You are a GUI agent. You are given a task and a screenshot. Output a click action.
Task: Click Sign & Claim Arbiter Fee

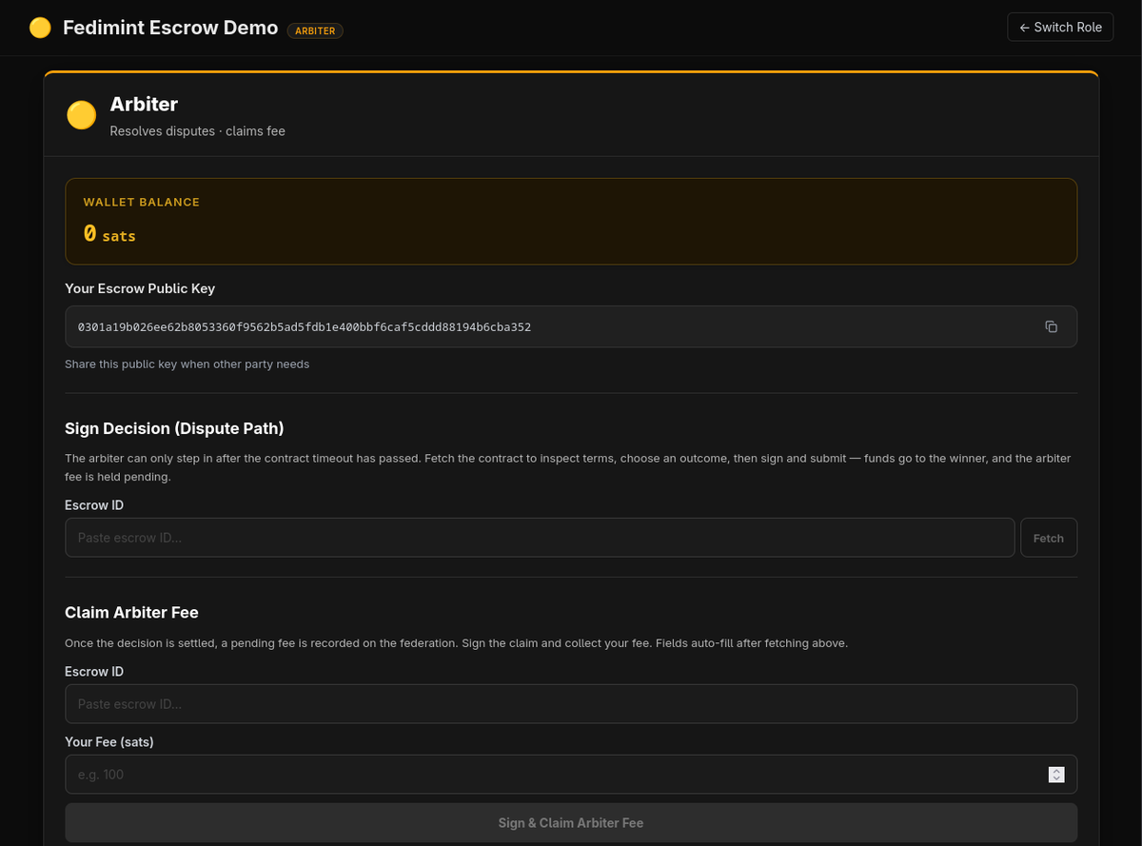coord(571,822)
